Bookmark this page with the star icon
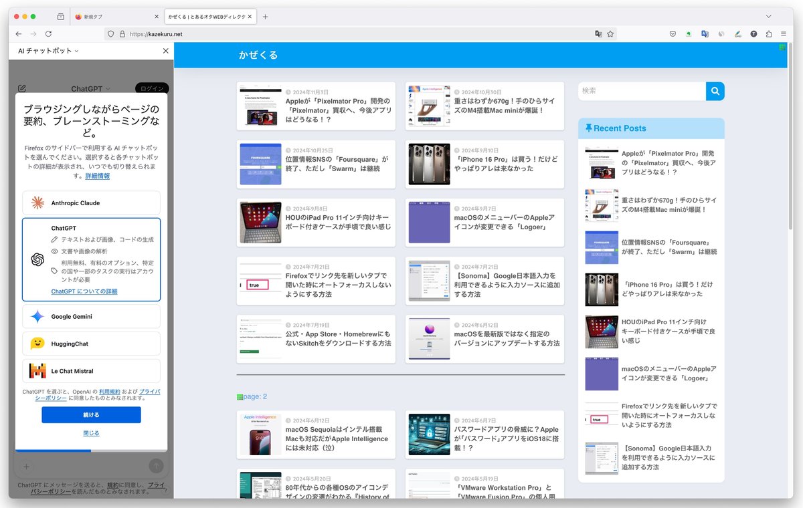 (x=610, y=33)
